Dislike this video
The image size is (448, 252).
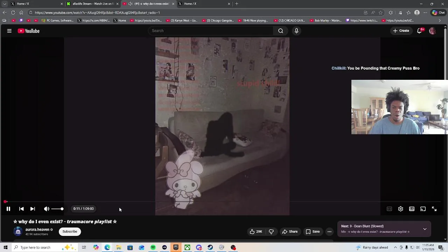coord(271,232)
